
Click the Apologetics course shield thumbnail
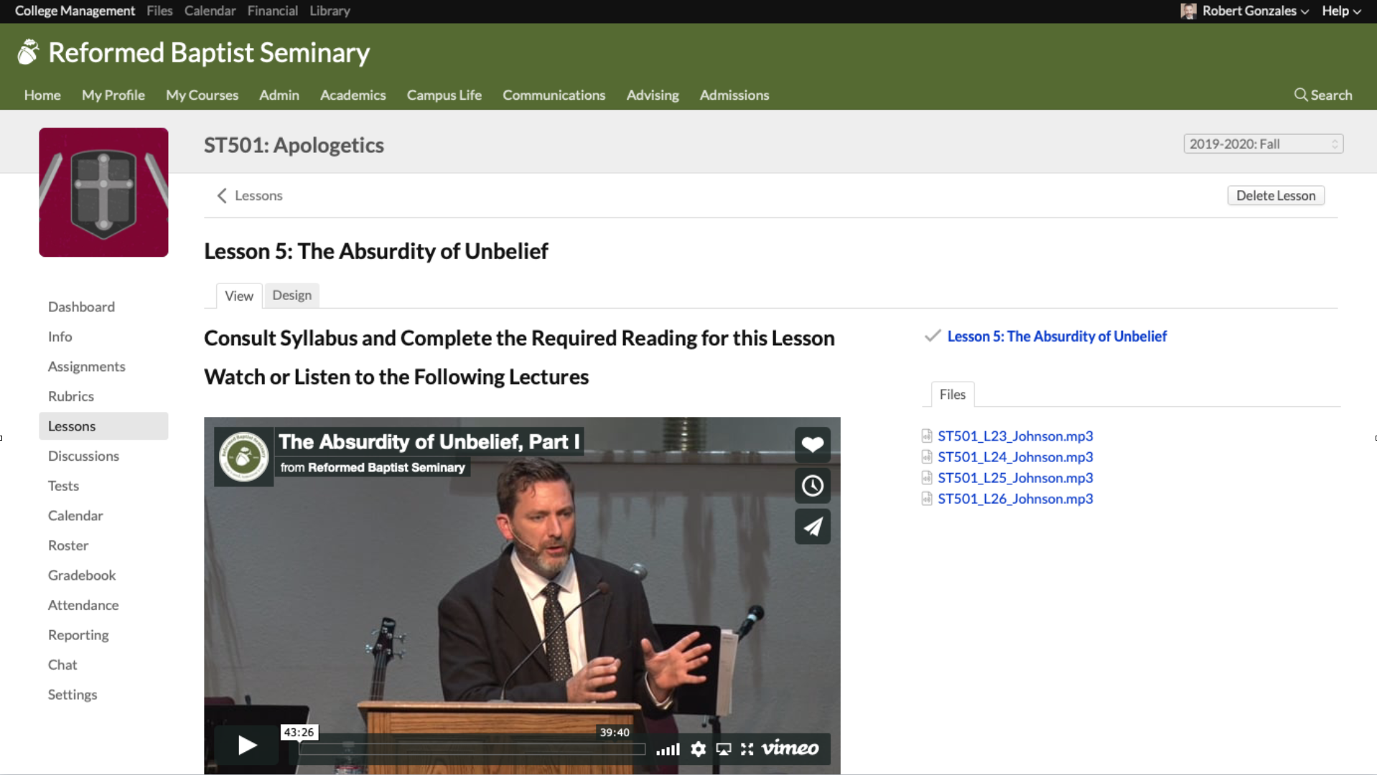103,192
